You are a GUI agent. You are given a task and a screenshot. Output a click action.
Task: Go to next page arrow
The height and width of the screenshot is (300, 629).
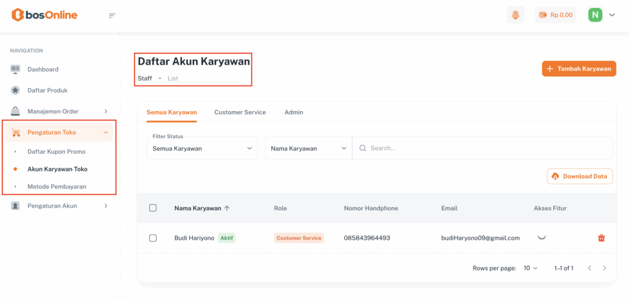click(604, 268)
